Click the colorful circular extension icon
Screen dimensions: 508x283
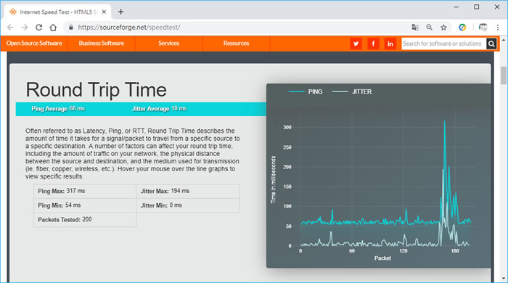462,28
